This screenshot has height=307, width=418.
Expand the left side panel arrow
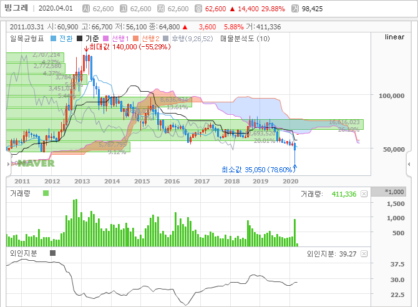[x=8, y=164]
